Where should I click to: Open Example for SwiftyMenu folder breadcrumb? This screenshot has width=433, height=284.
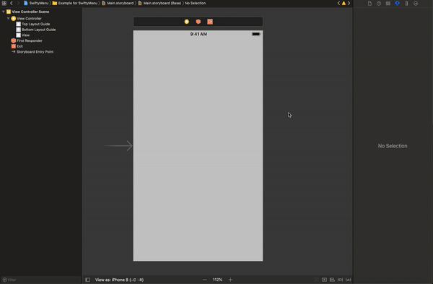[75, 4]
